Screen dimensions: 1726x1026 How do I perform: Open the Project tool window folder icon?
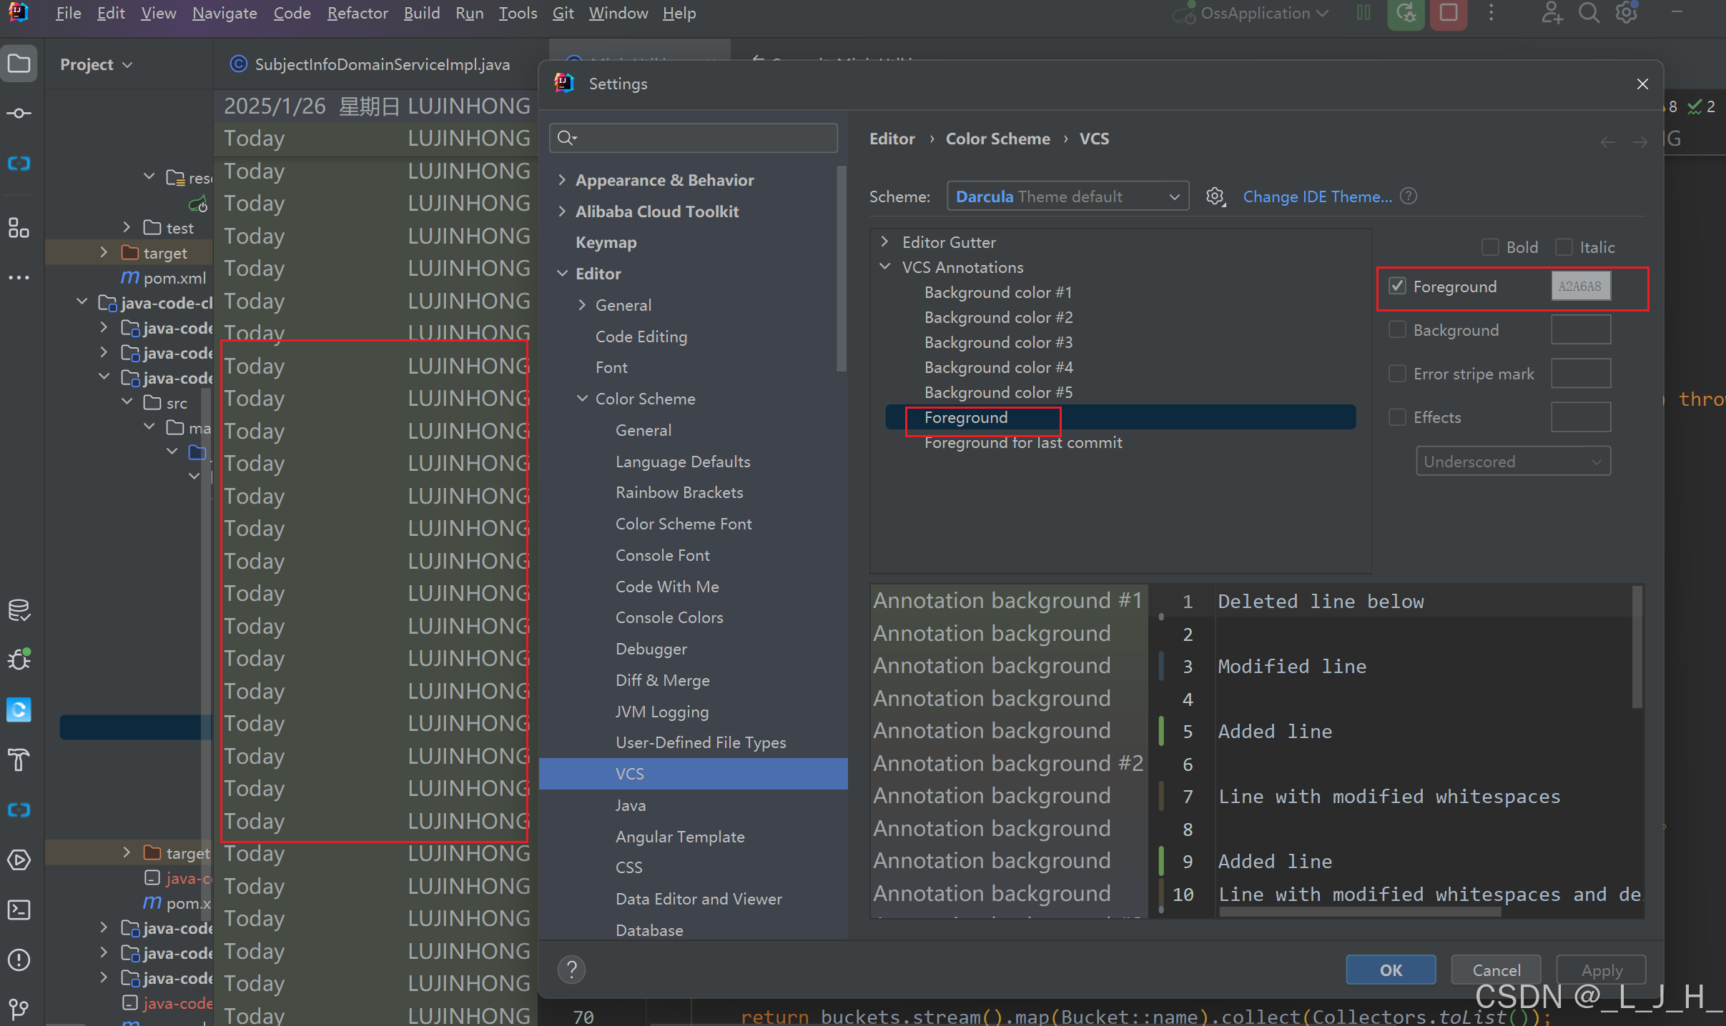pyautogui.click(x=19, y=64)
